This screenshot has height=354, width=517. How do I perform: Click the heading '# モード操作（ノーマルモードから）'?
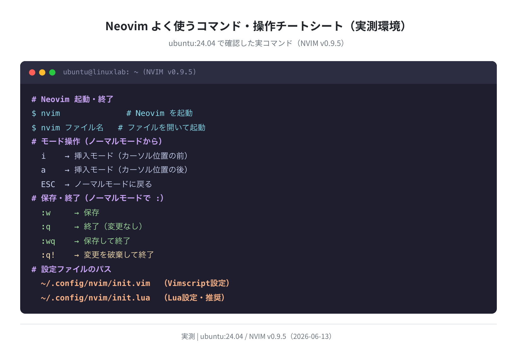click(97, 141)
